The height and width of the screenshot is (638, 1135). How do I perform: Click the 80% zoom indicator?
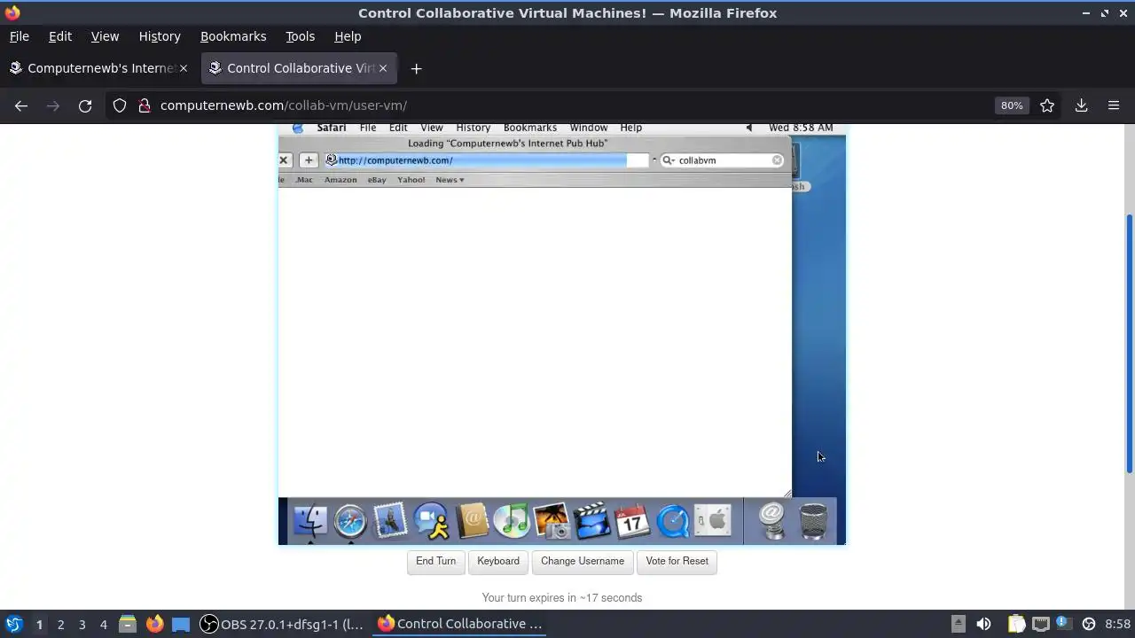click(1012, 105)
